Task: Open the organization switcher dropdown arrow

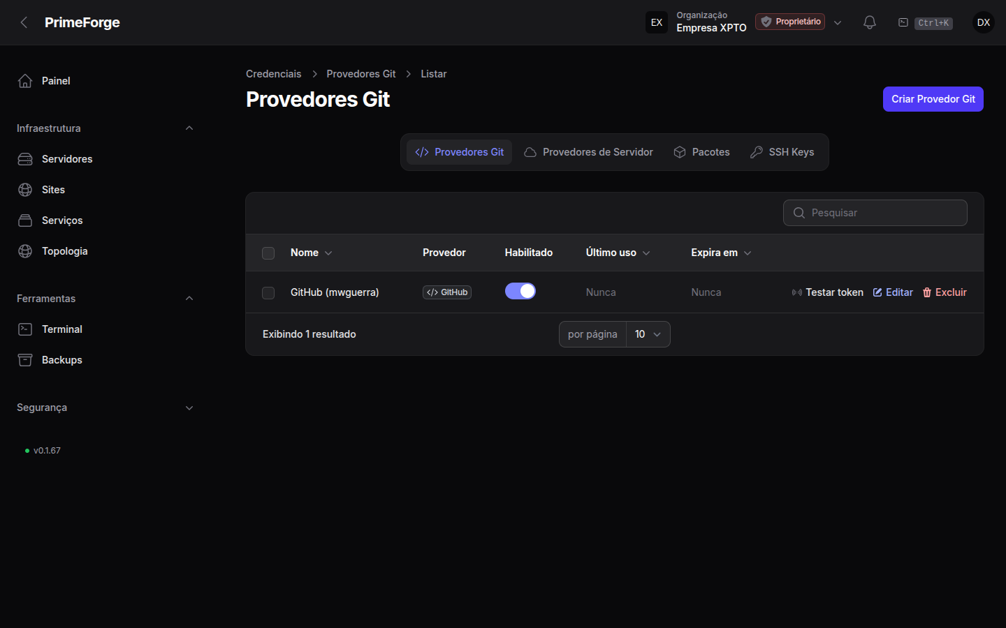Action: [838, 22]
